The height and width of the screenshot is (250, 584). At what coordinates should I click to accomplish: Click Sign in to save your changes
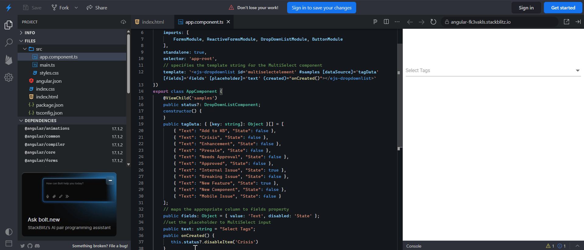[x=322, y=8]
